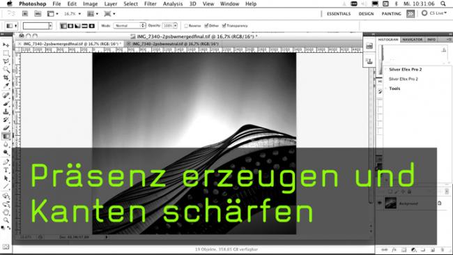Click the gradient preview swatch

36,26
